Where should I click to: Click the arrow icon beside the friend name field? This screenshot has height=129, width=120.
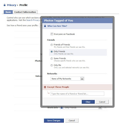(x=48, y=93)
